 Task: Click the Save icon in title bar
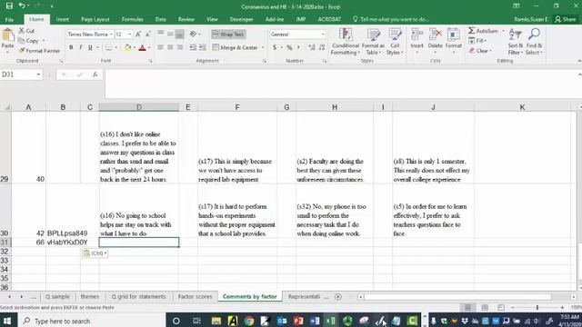9,5
